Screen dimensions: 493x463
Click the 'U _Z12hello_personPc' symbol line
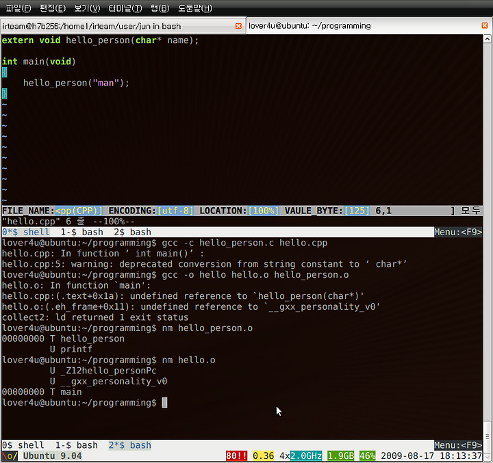(x=103, y=371)
